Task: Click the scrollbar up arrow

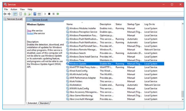Action: tap(183, 24)
